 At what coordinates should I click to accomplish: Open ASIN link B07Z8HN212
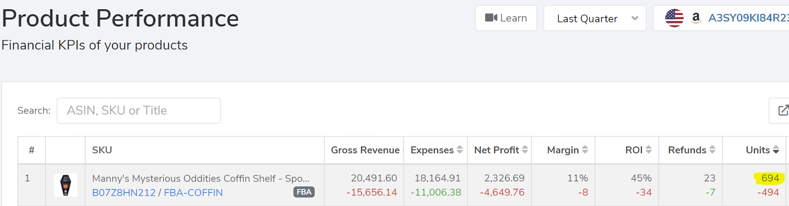pos(124,193)
